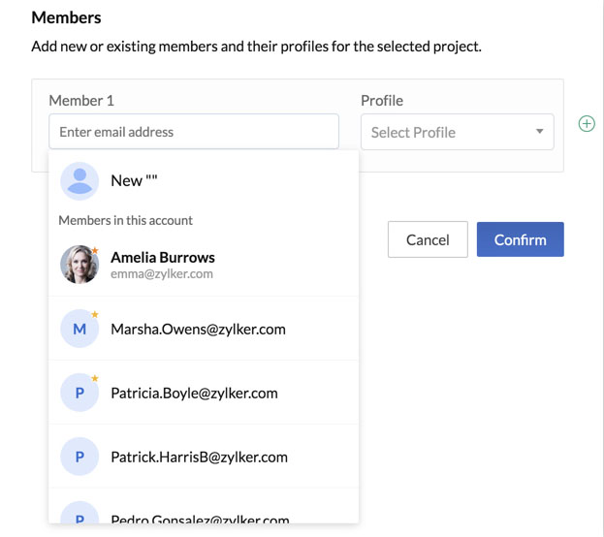
Task: Click the green plus icon to add member
Action: [587, 124]
